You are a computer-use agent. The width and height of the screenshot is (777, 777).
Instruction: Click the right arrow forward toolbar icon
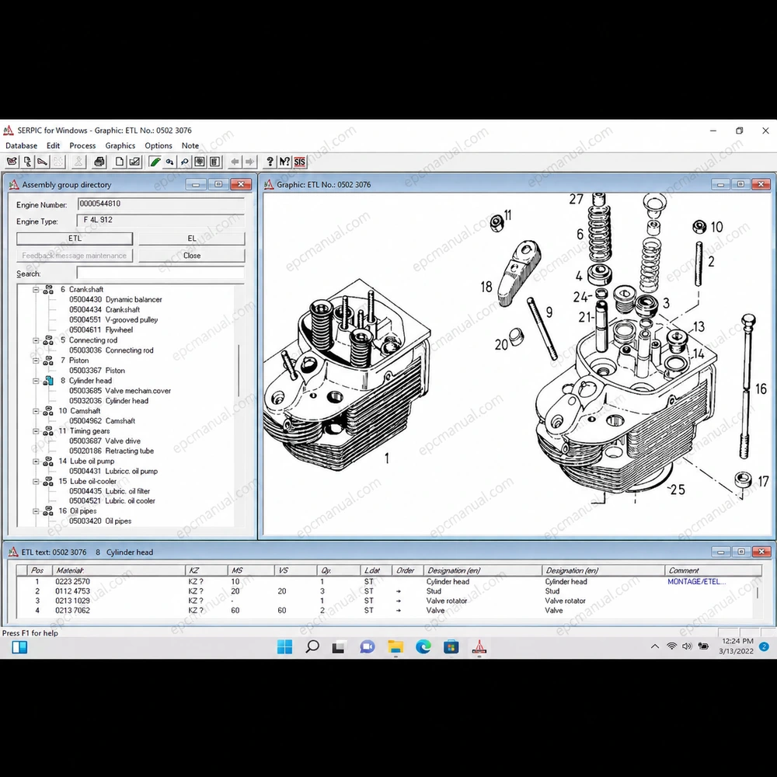249,162
